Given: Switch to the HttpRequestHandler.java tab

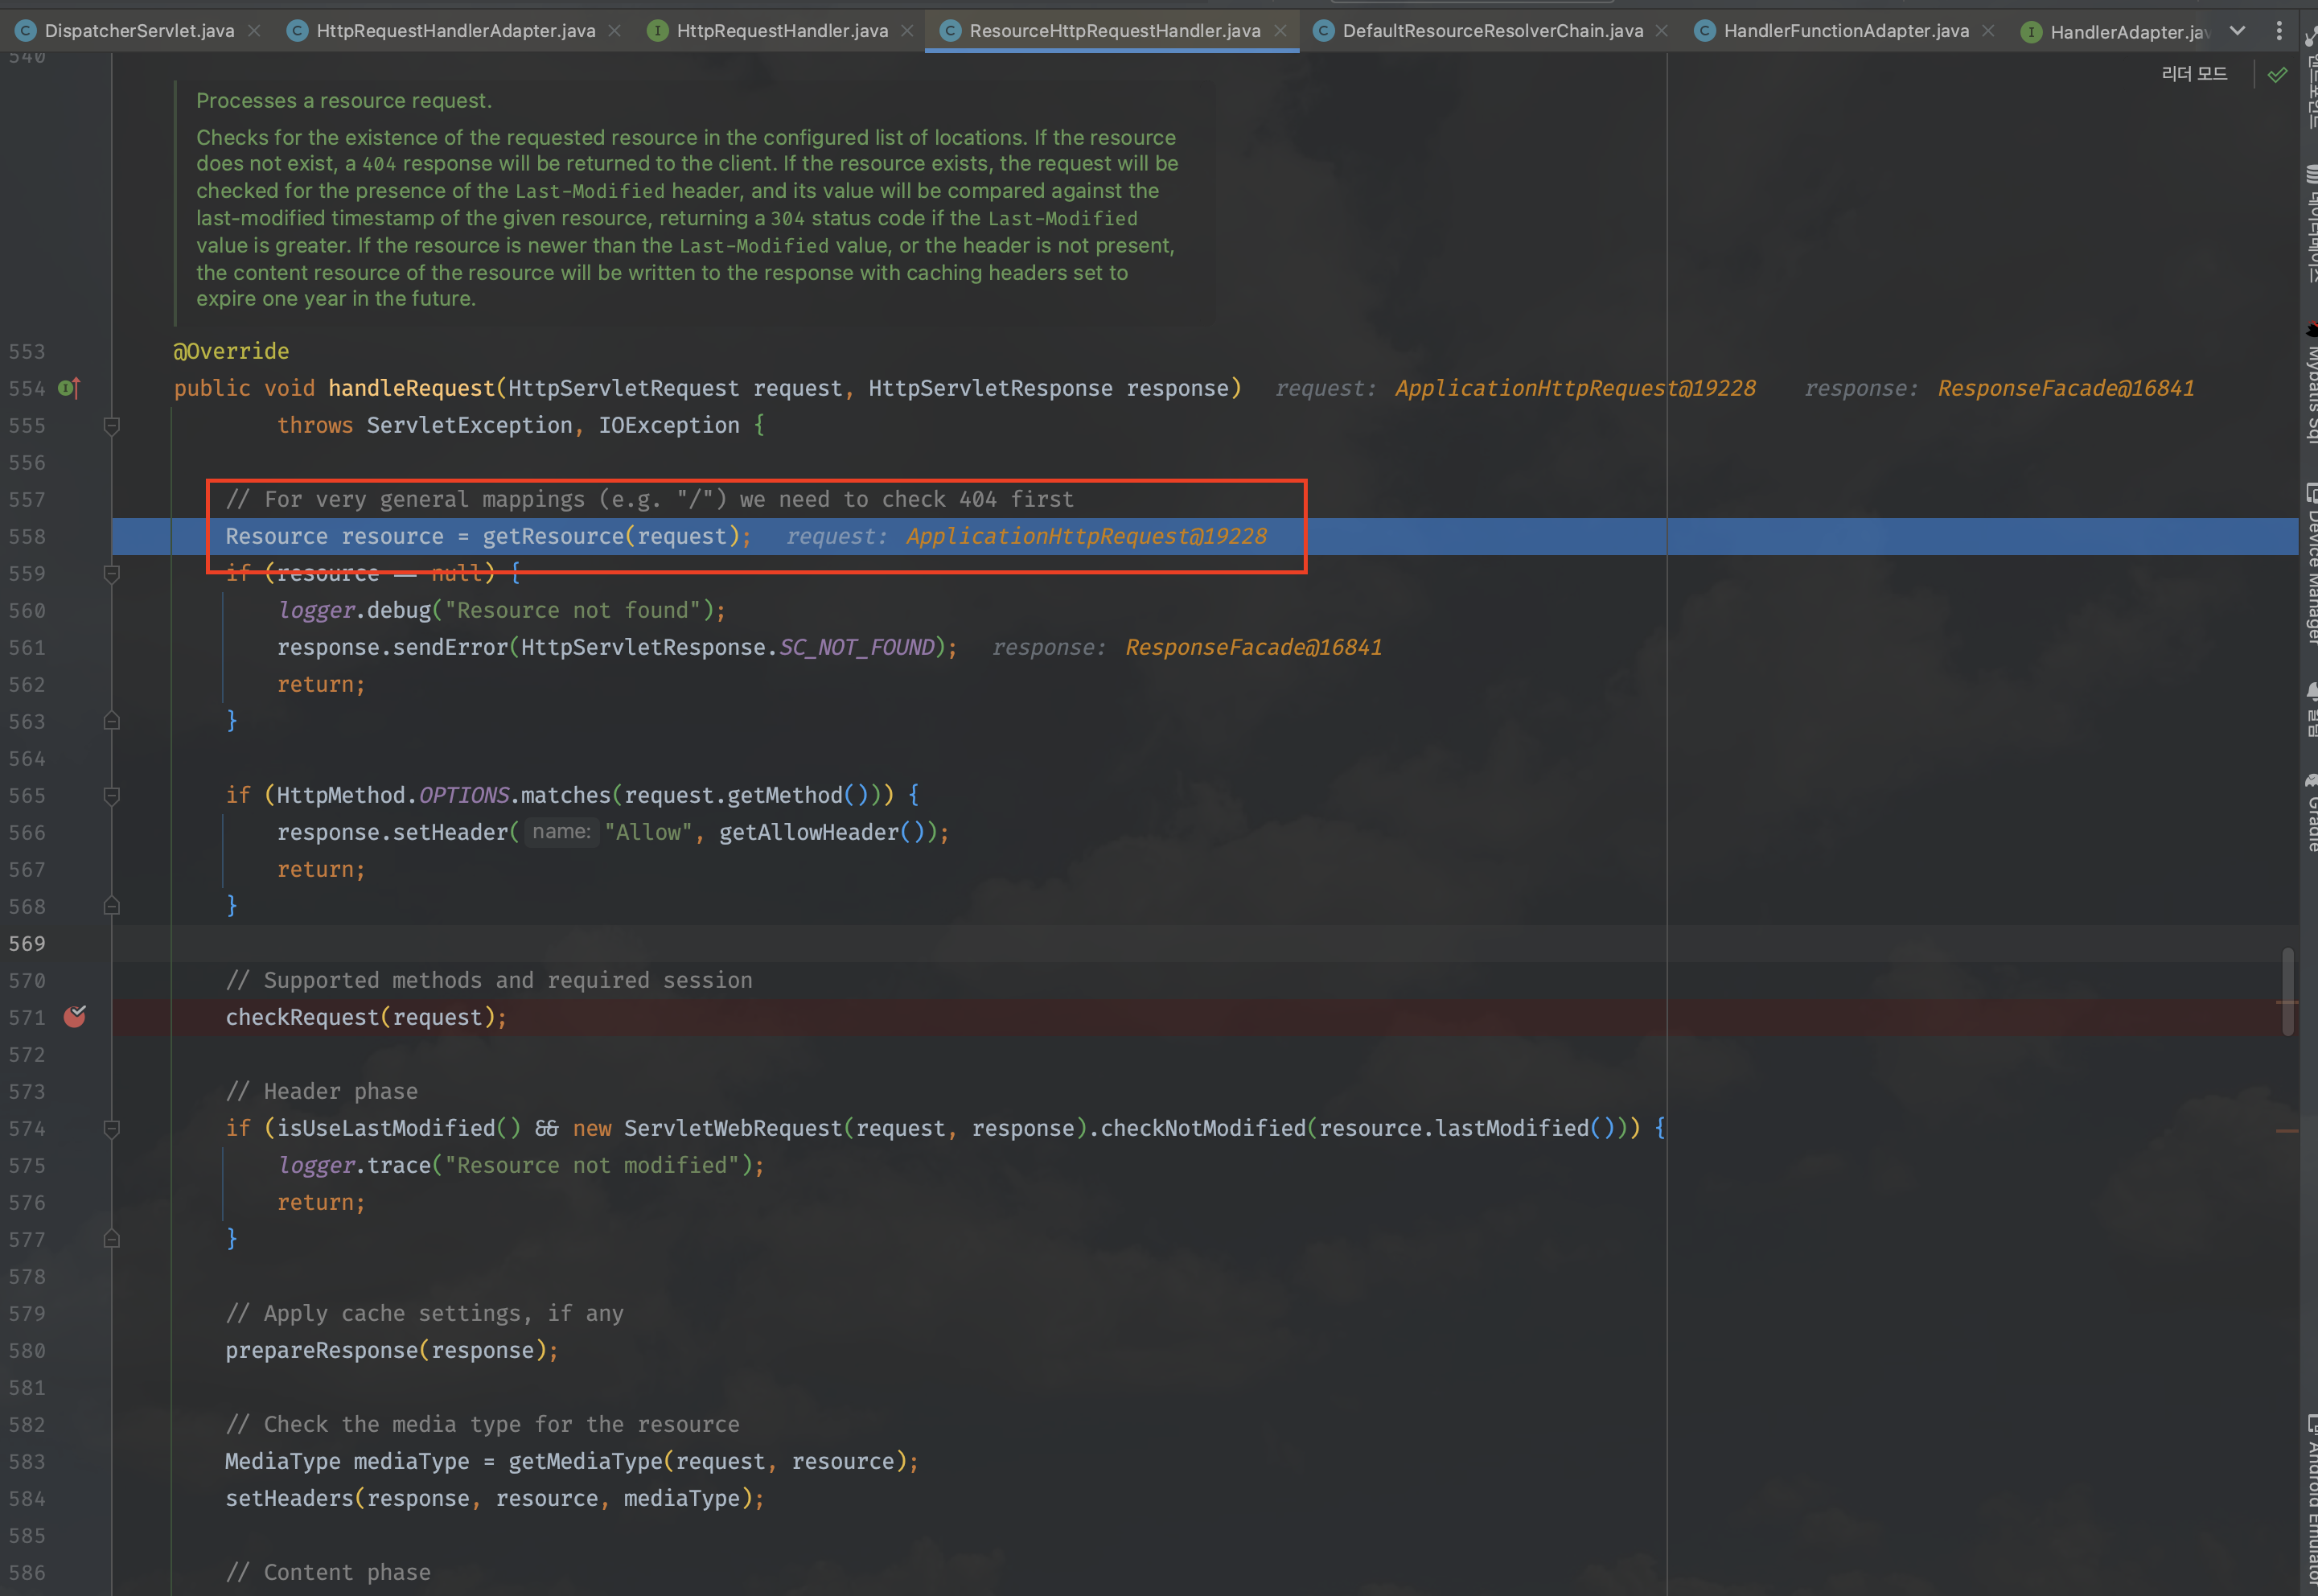Looking at the screenshot, I should (783, 31).
